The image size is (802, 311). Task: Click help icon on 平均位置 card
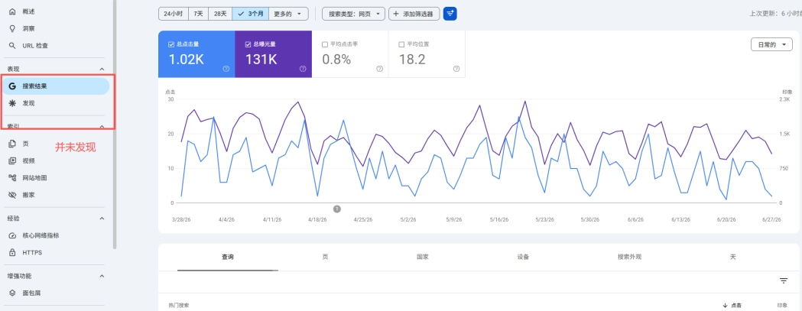(x=456, y=69)
